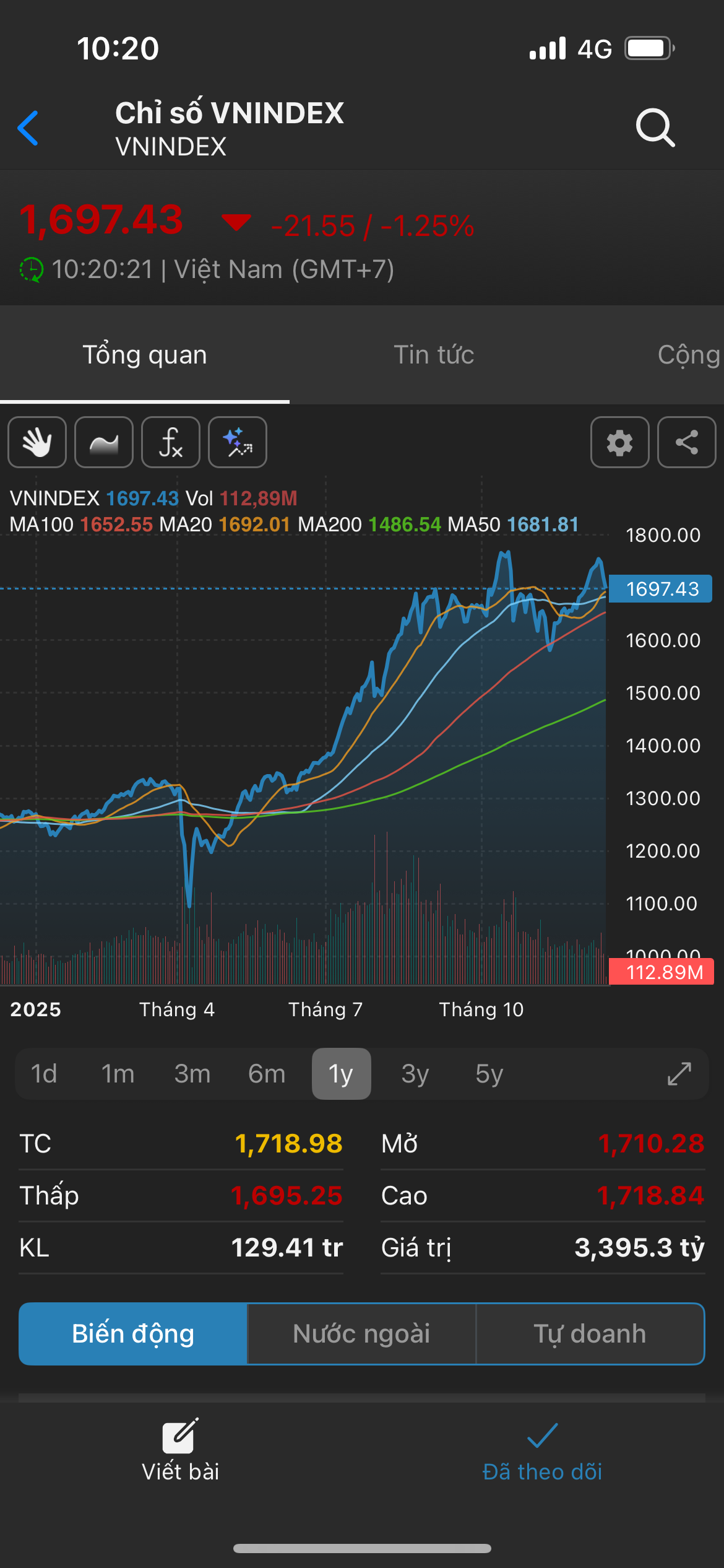Open chart settings gear icon
This screenshot has width=724, height=1568.
[619, 442]
